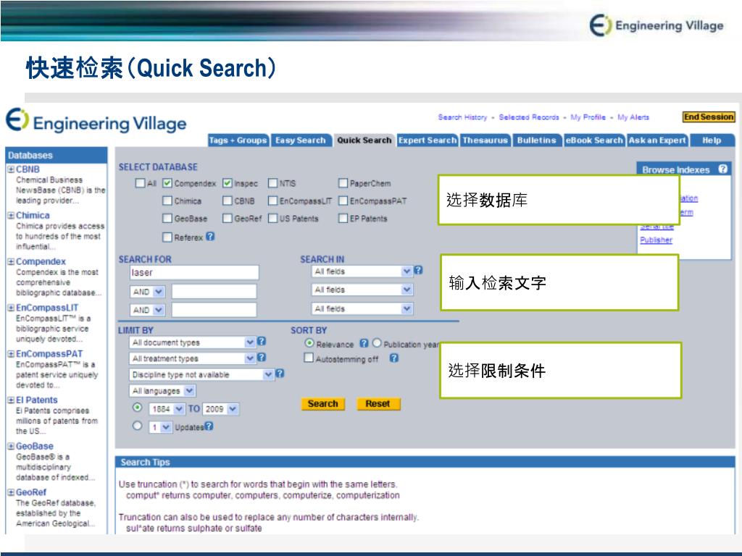Select Publication year sort radio button
Viewport: 742px width, 556px height.
pyautogui.click(x=377, y=342)
